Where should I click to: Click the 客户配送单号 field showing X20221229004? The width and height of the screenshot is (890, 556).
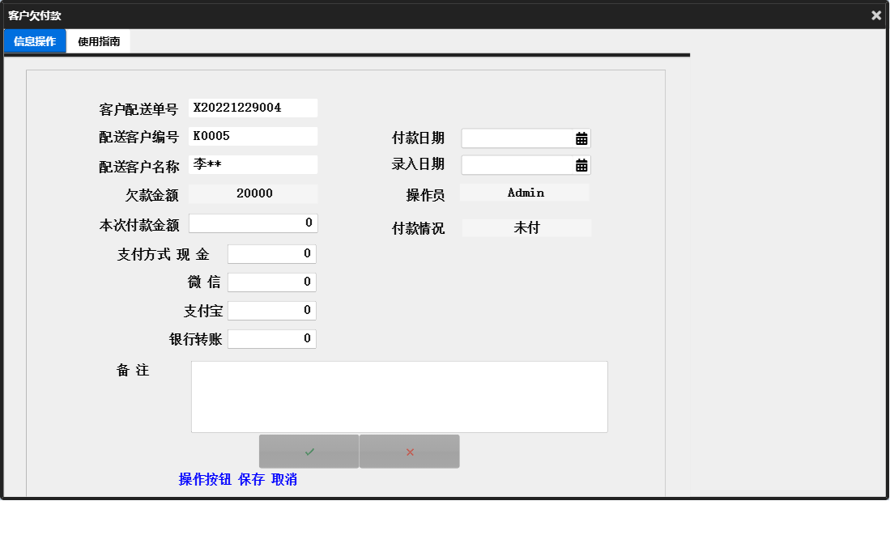pos(253,107)
